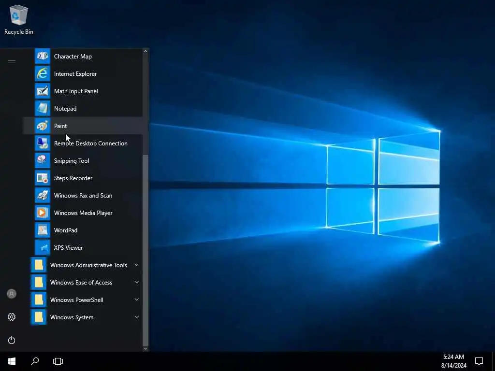Expand Windows PowerShell chevron

[137, 300]
